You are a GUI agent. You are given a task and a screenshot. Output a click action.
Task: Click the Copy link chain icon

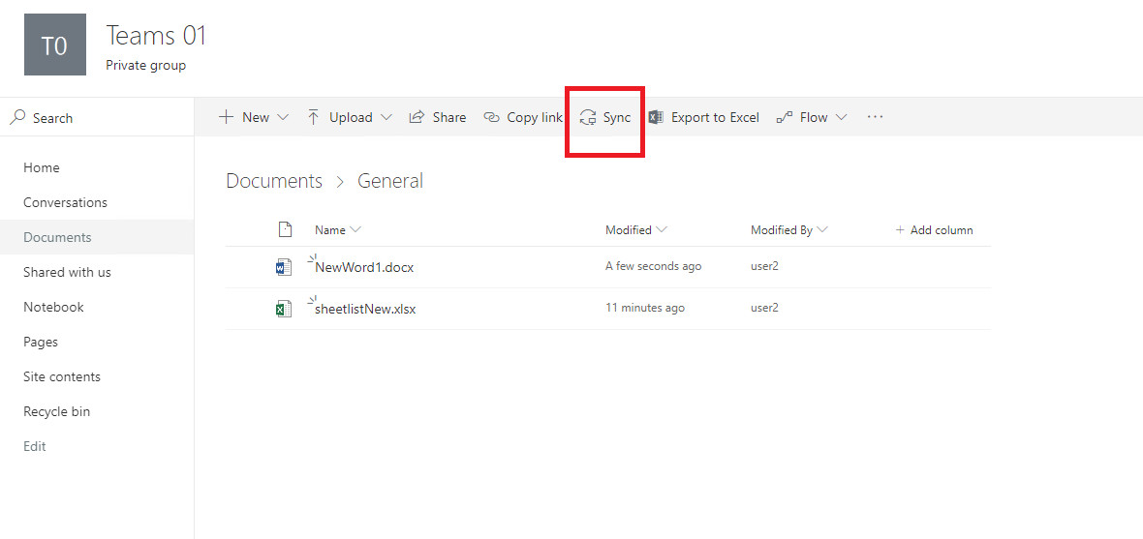(x=492, y=117)
